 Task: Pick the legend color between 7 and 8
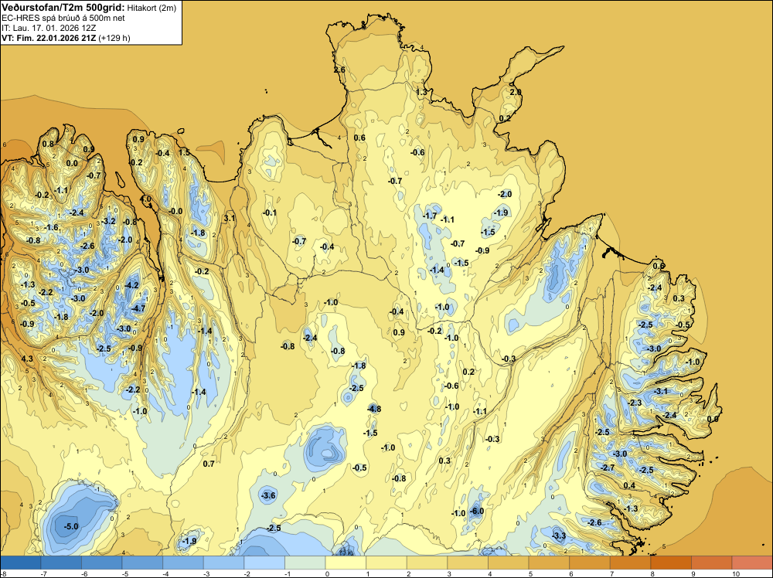630,563
